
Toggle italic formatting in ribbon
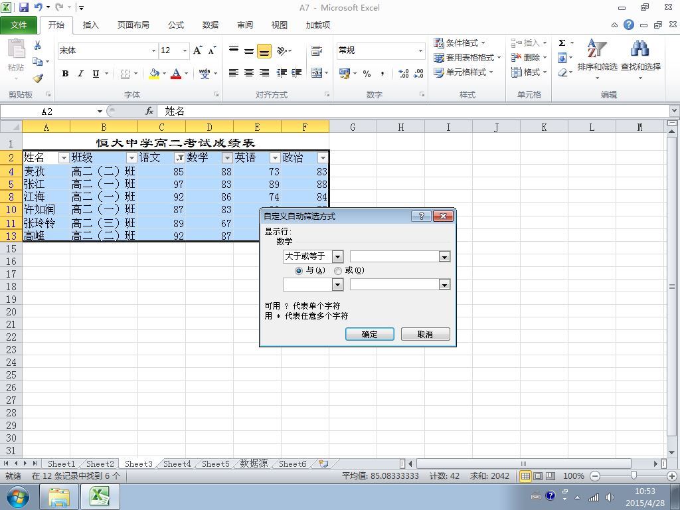80,73
